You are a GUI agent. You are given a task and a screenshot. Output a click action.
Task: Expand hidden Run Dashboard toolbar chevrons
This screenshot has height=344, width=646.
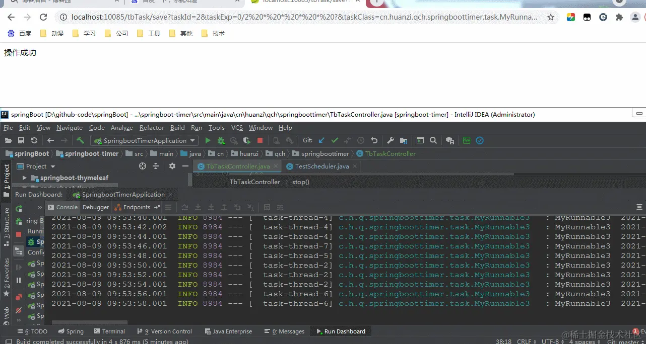[40, 207]
